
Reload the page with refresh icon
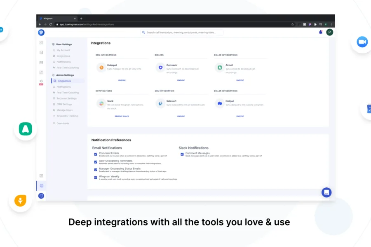point(50,24)
